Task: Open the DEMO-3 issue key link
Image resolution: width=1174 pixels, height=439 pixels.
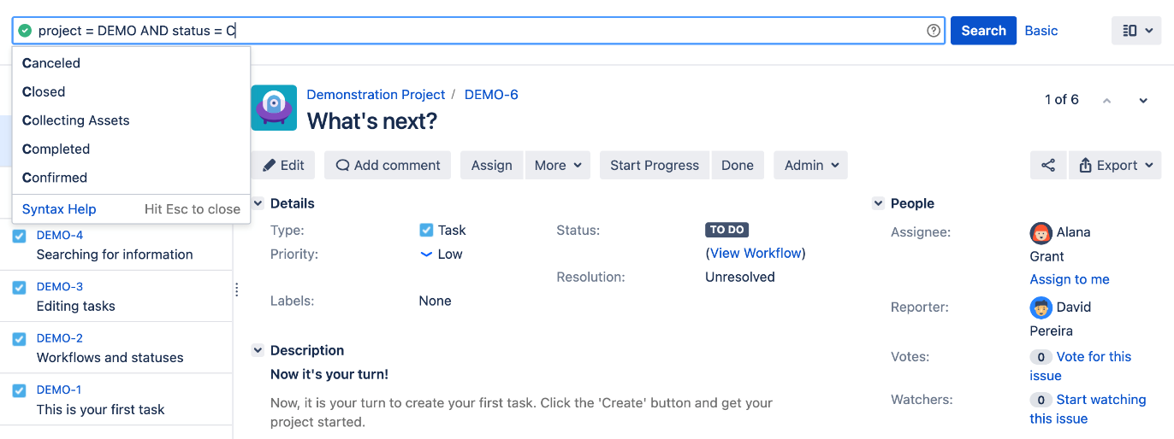Action: [60, 287]
